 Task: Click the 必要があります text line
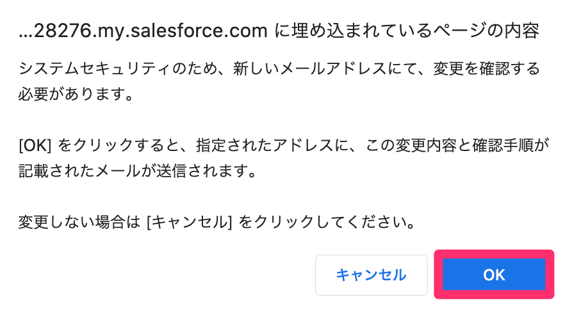pos(76,94)
